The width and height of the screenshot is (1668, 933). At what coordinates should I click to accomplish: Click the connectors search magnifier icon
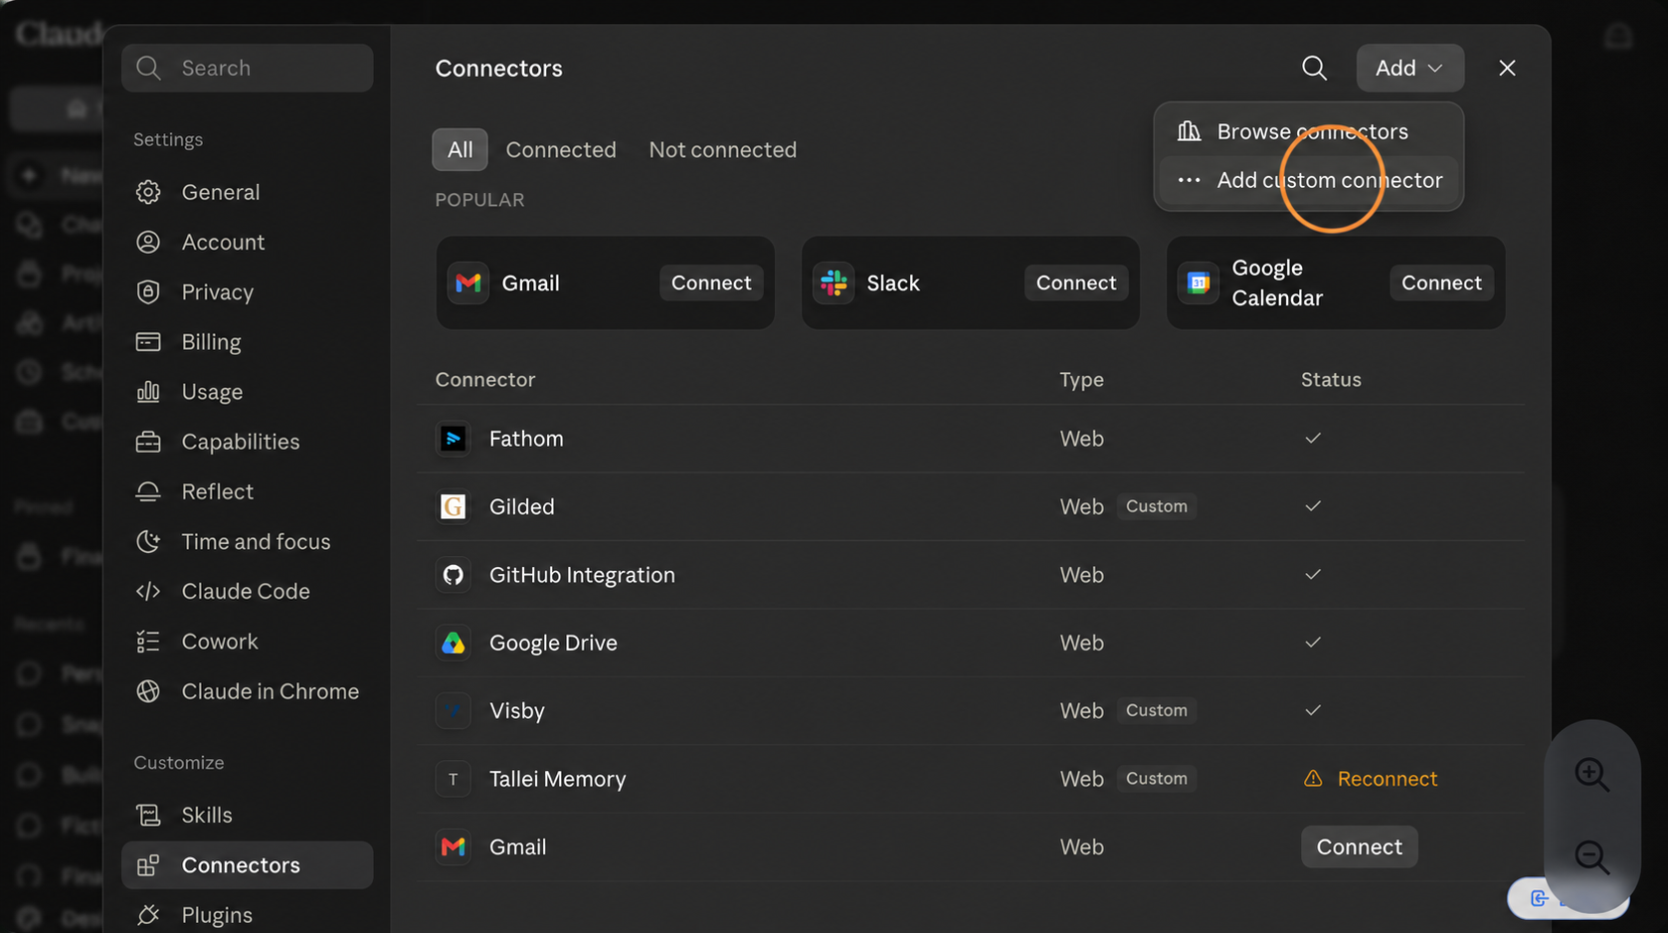(x=1315, y=68)
